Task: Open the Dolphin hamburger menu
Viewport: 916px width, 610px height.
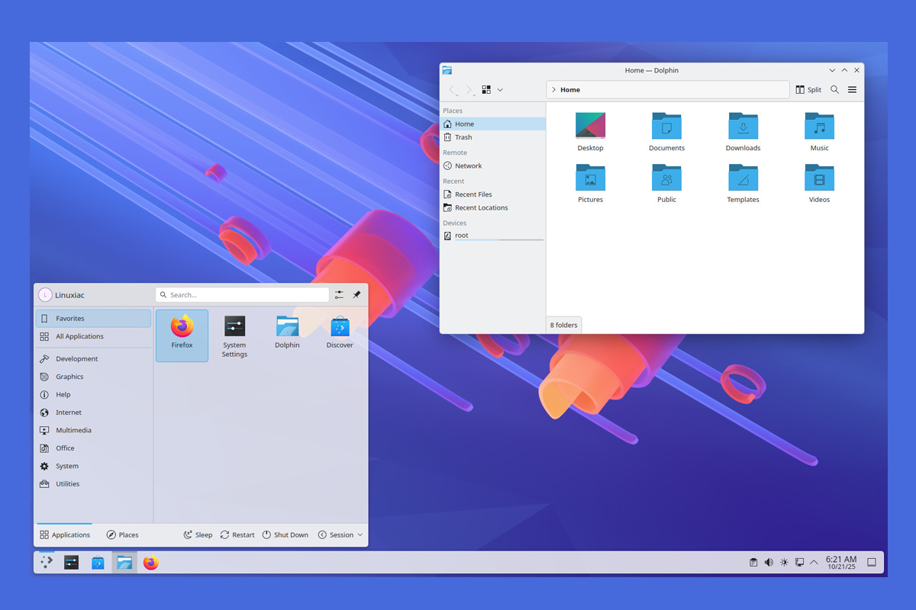Action: point(853,89)
